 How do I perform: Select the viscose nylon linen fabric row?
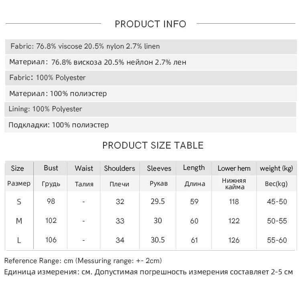coord(151,47)
